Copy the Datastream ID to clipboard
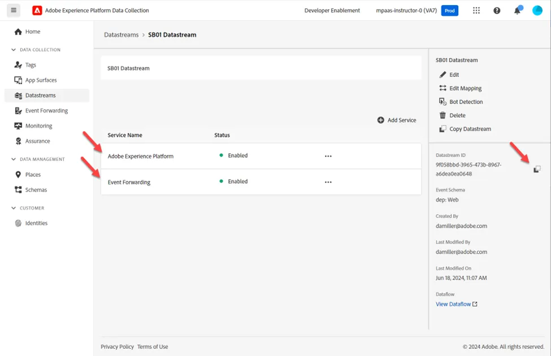Viewport: 551px width, 356px height. click(537, 170)
